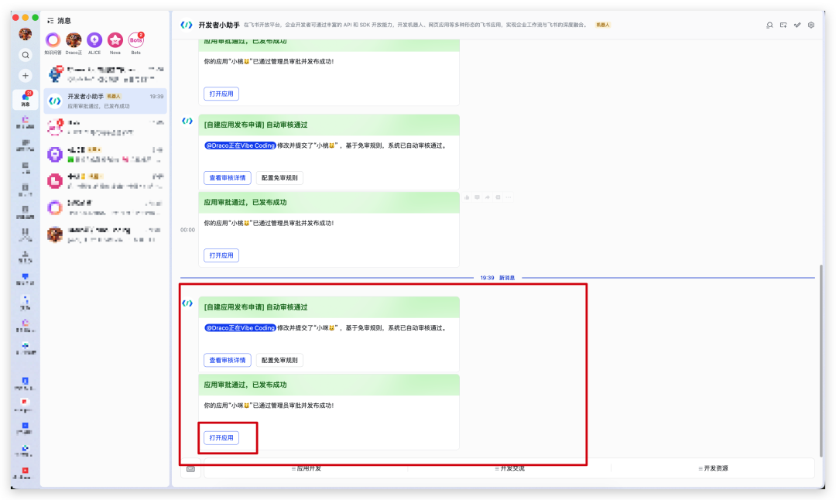Open chat settings gear icon in header
836x500 pixels.
coord(811,26)
